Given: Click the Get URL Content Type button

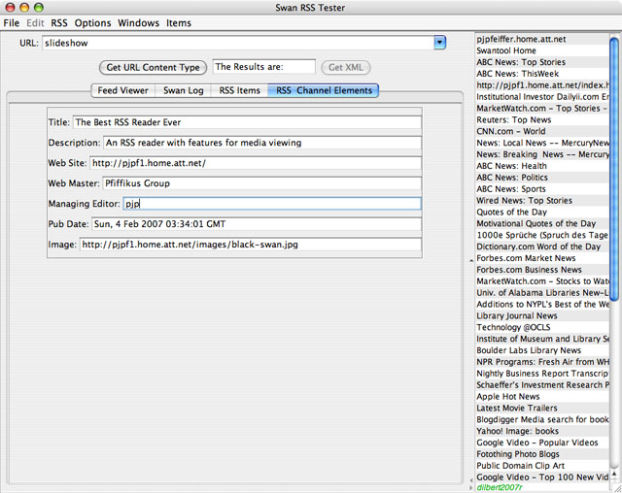Looking at the screenshot, I should [153, 67].
